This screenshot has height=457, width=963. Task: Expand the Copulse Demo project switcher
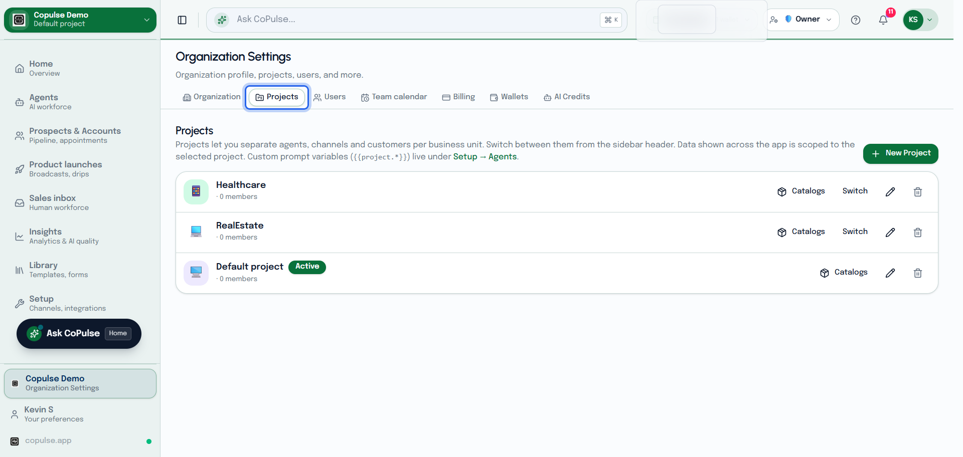click(x=80, y=20)
